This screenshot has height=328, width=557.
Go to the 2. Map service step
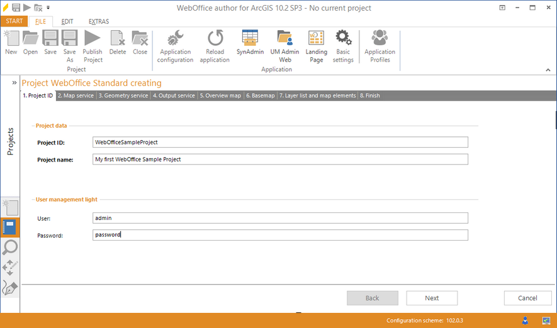pos(76,96)
